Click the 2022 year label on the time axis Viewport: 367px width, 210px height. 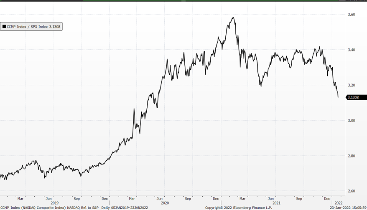coord(339,203)
